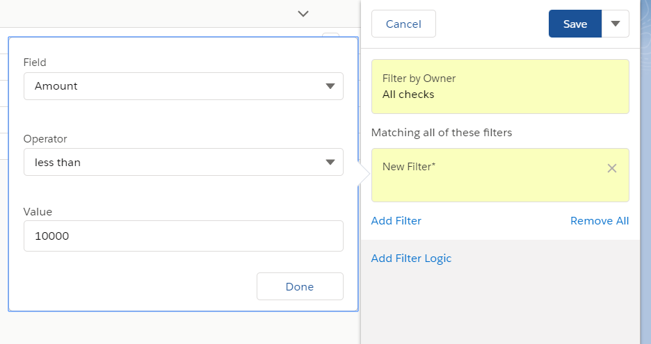Save the filter changes

[x=575, y=24]
